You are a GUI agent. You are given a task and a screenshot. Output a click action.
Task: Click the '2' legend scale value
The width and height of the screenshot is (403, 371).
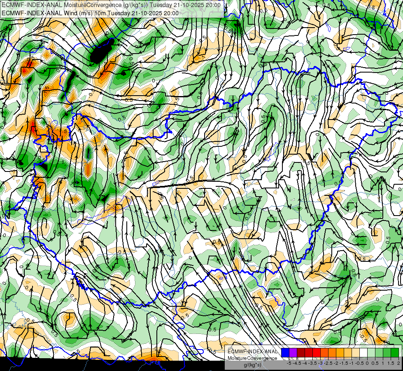point(398,363)
